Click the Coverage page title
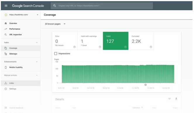 pyautogui.click(x=50, y=15)
